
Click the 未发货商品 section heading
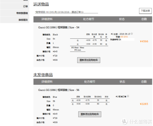point(43,75)
